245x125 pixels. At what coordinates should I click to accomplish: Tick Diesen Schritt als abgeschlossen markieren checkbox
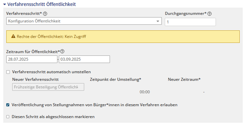pos(8,117)
